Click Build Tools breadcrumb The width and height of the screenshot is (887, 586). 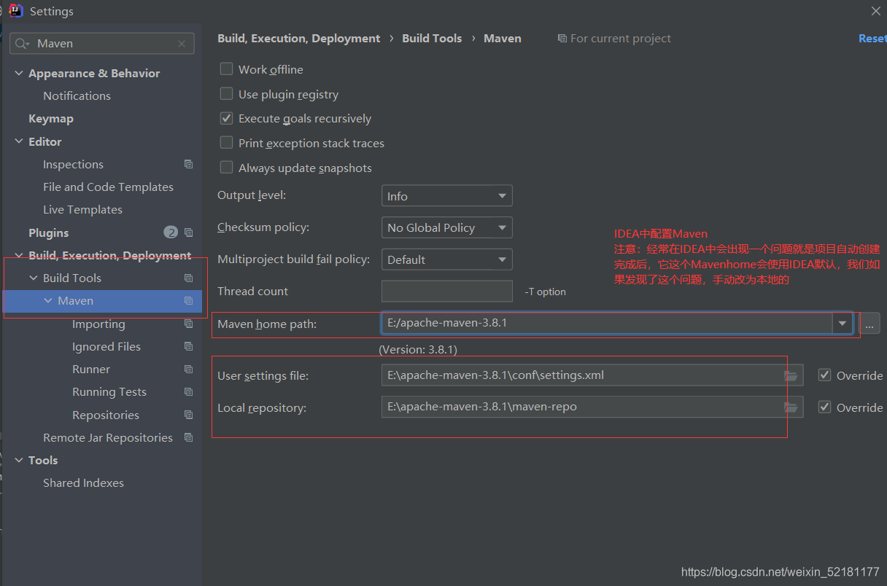tap(432, 39)
